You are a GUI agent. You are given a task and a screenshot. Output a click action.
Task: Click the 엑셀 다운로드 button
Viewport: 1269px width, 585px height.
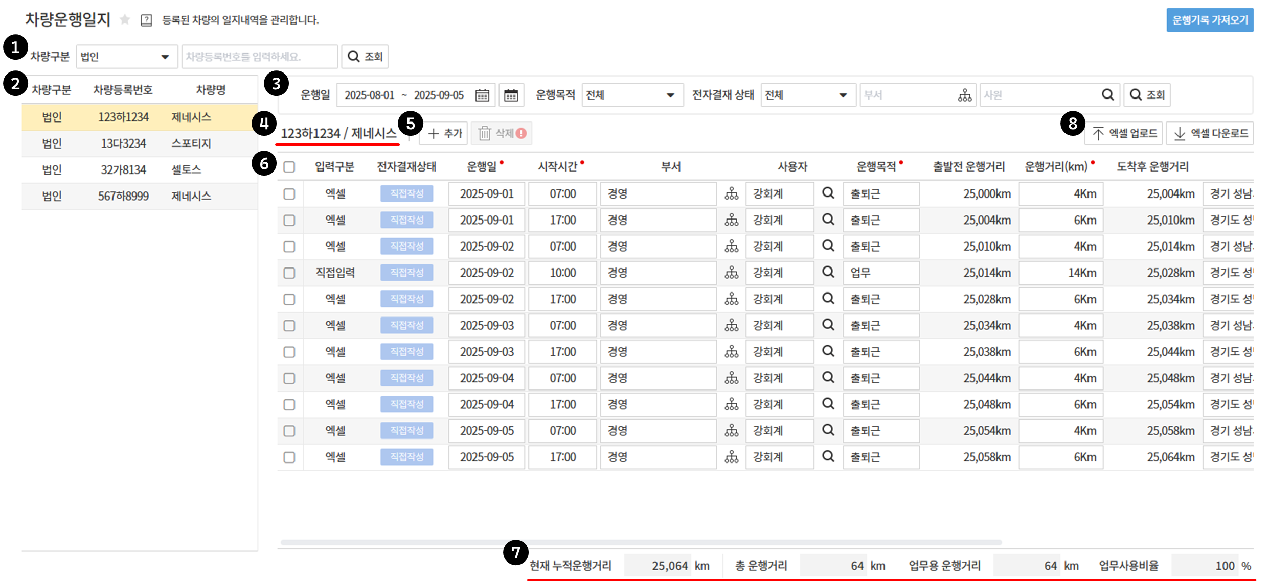click(x=1210, y=133)
